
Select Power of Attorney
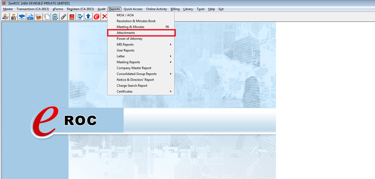pos(141,39)
